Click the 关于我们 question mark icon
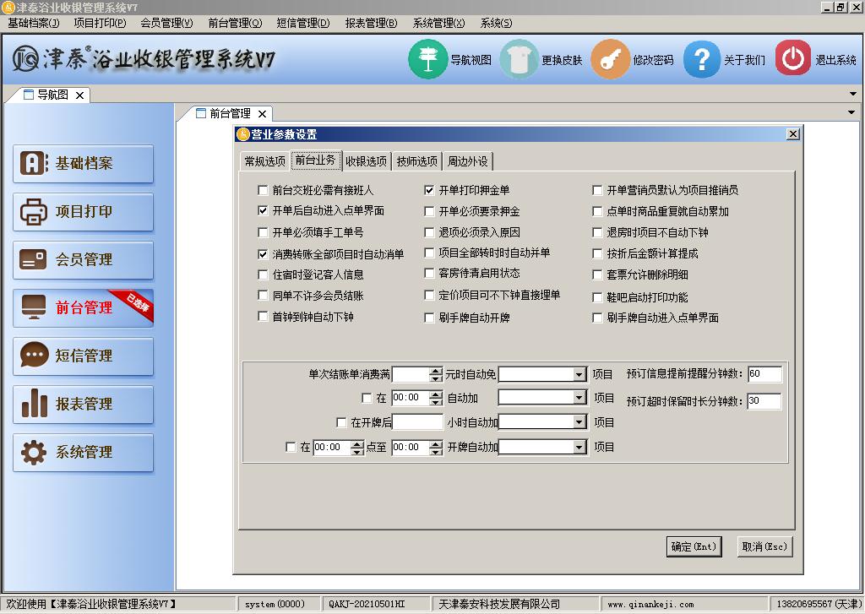Viewport: 865px width, 614px height. [701, 59]
